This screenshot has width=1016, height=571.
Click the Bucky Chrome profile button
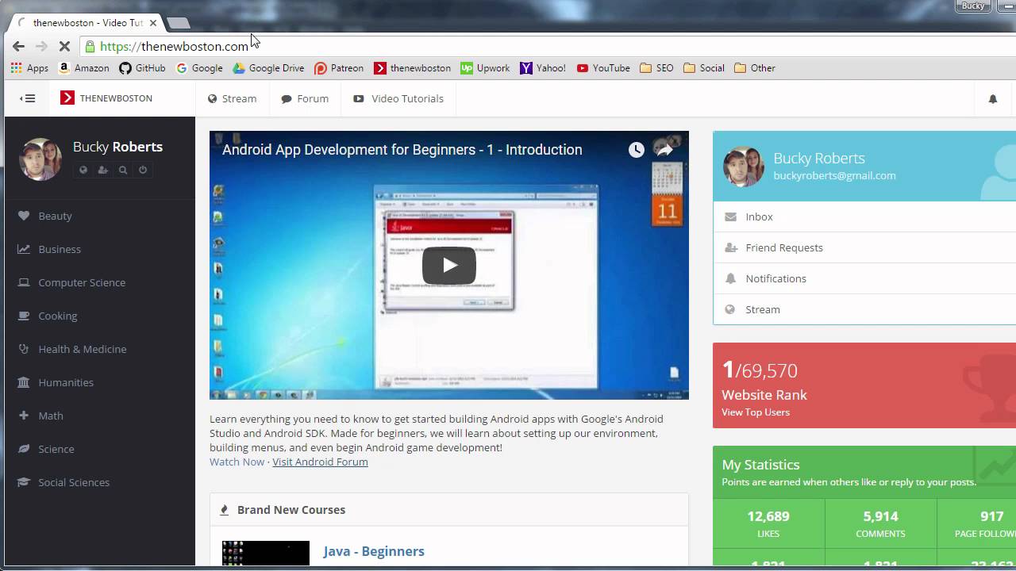click(973, 6)
